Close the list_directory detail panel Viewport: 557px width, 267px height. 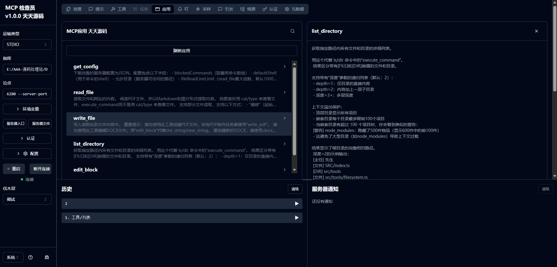coord(536,31)
